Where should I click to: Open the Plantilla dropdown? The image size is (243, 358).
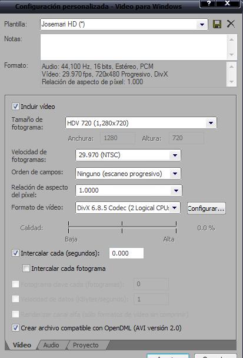202,24
